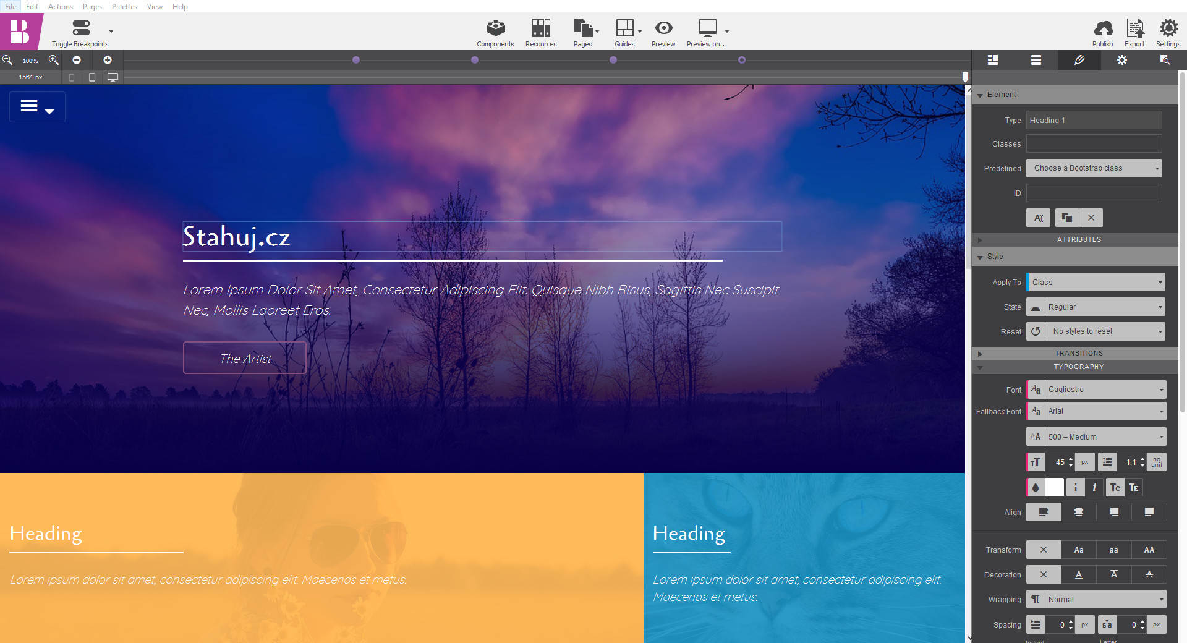
Task: Open Choose a Bootstrap class dropdown
Action: [x=1094, y=168]
